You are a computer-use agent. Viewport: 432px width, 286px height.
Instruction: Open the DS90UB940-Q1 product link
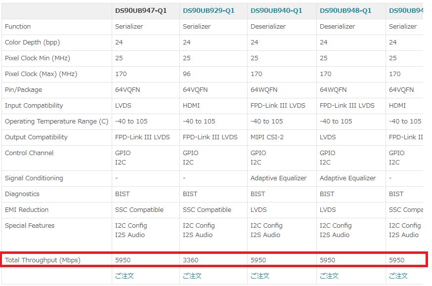[x=276, y=11]
